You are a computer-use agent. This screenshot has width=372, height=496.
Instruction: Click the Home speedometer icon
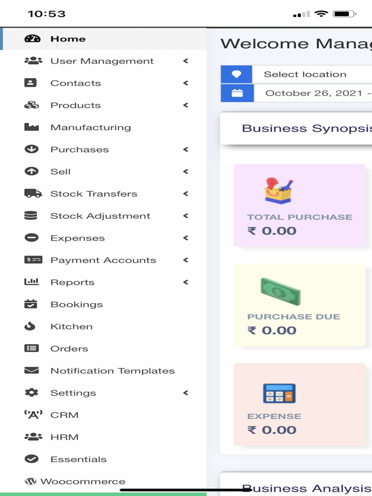pos(32,38)
